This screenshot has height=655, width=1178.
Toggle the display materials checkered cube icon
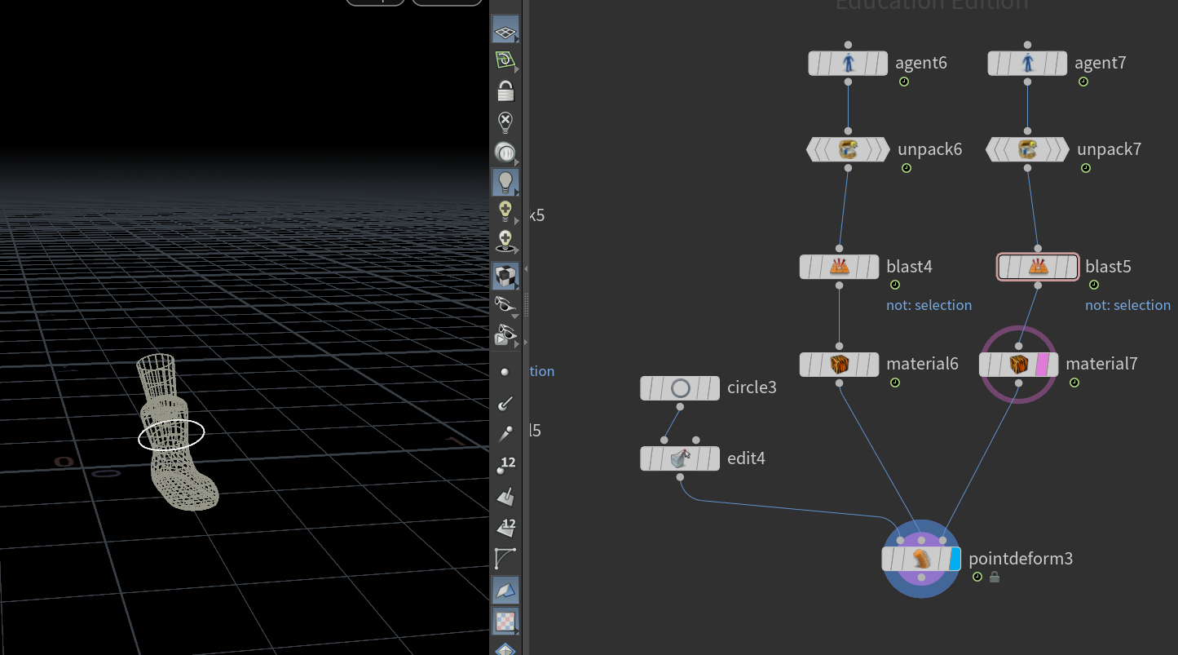[505, 276]
